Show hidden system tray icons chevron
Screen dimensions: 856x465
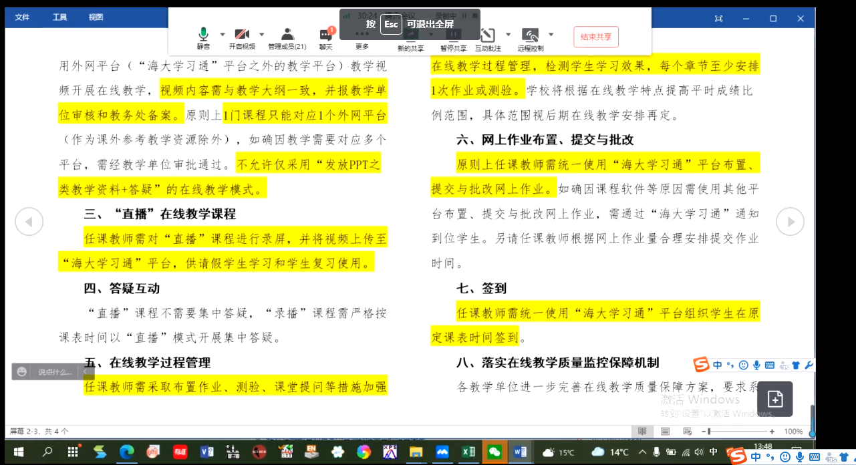coord(644,452)
